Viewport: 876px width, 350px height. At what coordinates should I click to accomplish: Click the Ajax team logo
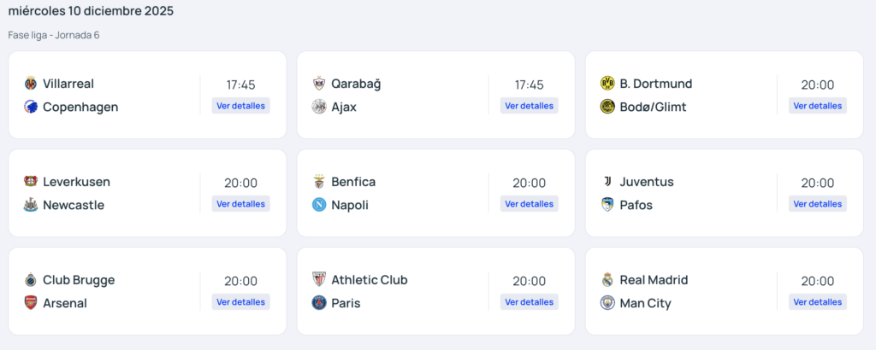319,107
